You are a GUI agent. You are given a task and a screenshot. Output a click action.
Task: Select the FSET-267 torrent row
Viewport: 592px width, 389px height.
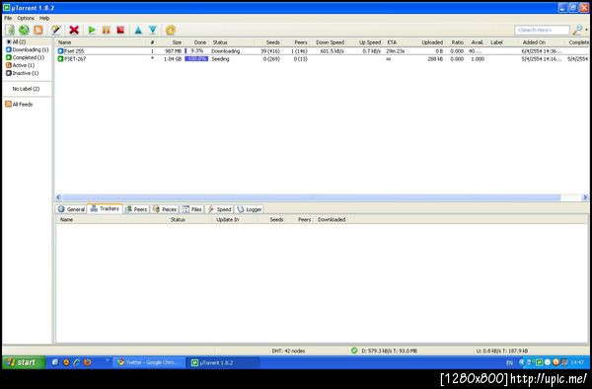322,59
